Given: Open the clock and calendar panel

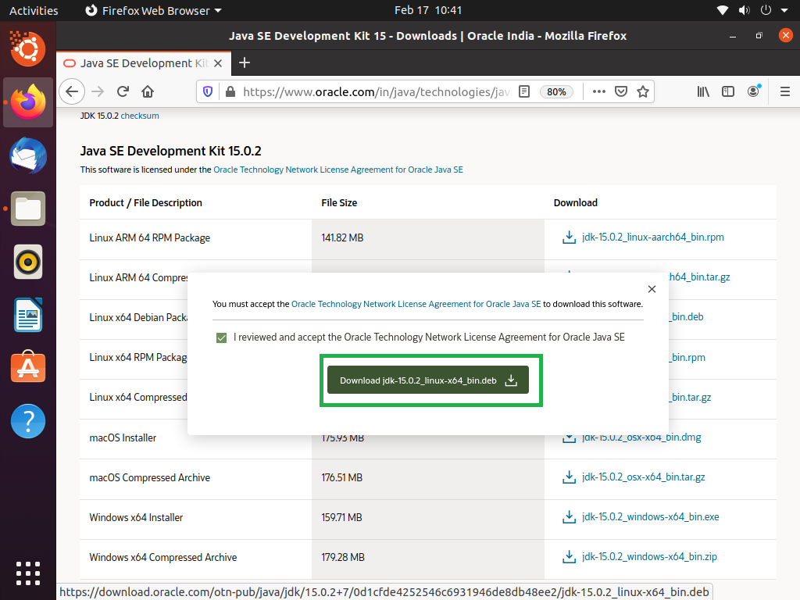Looking at the screenshot, I should coord(427,10).
